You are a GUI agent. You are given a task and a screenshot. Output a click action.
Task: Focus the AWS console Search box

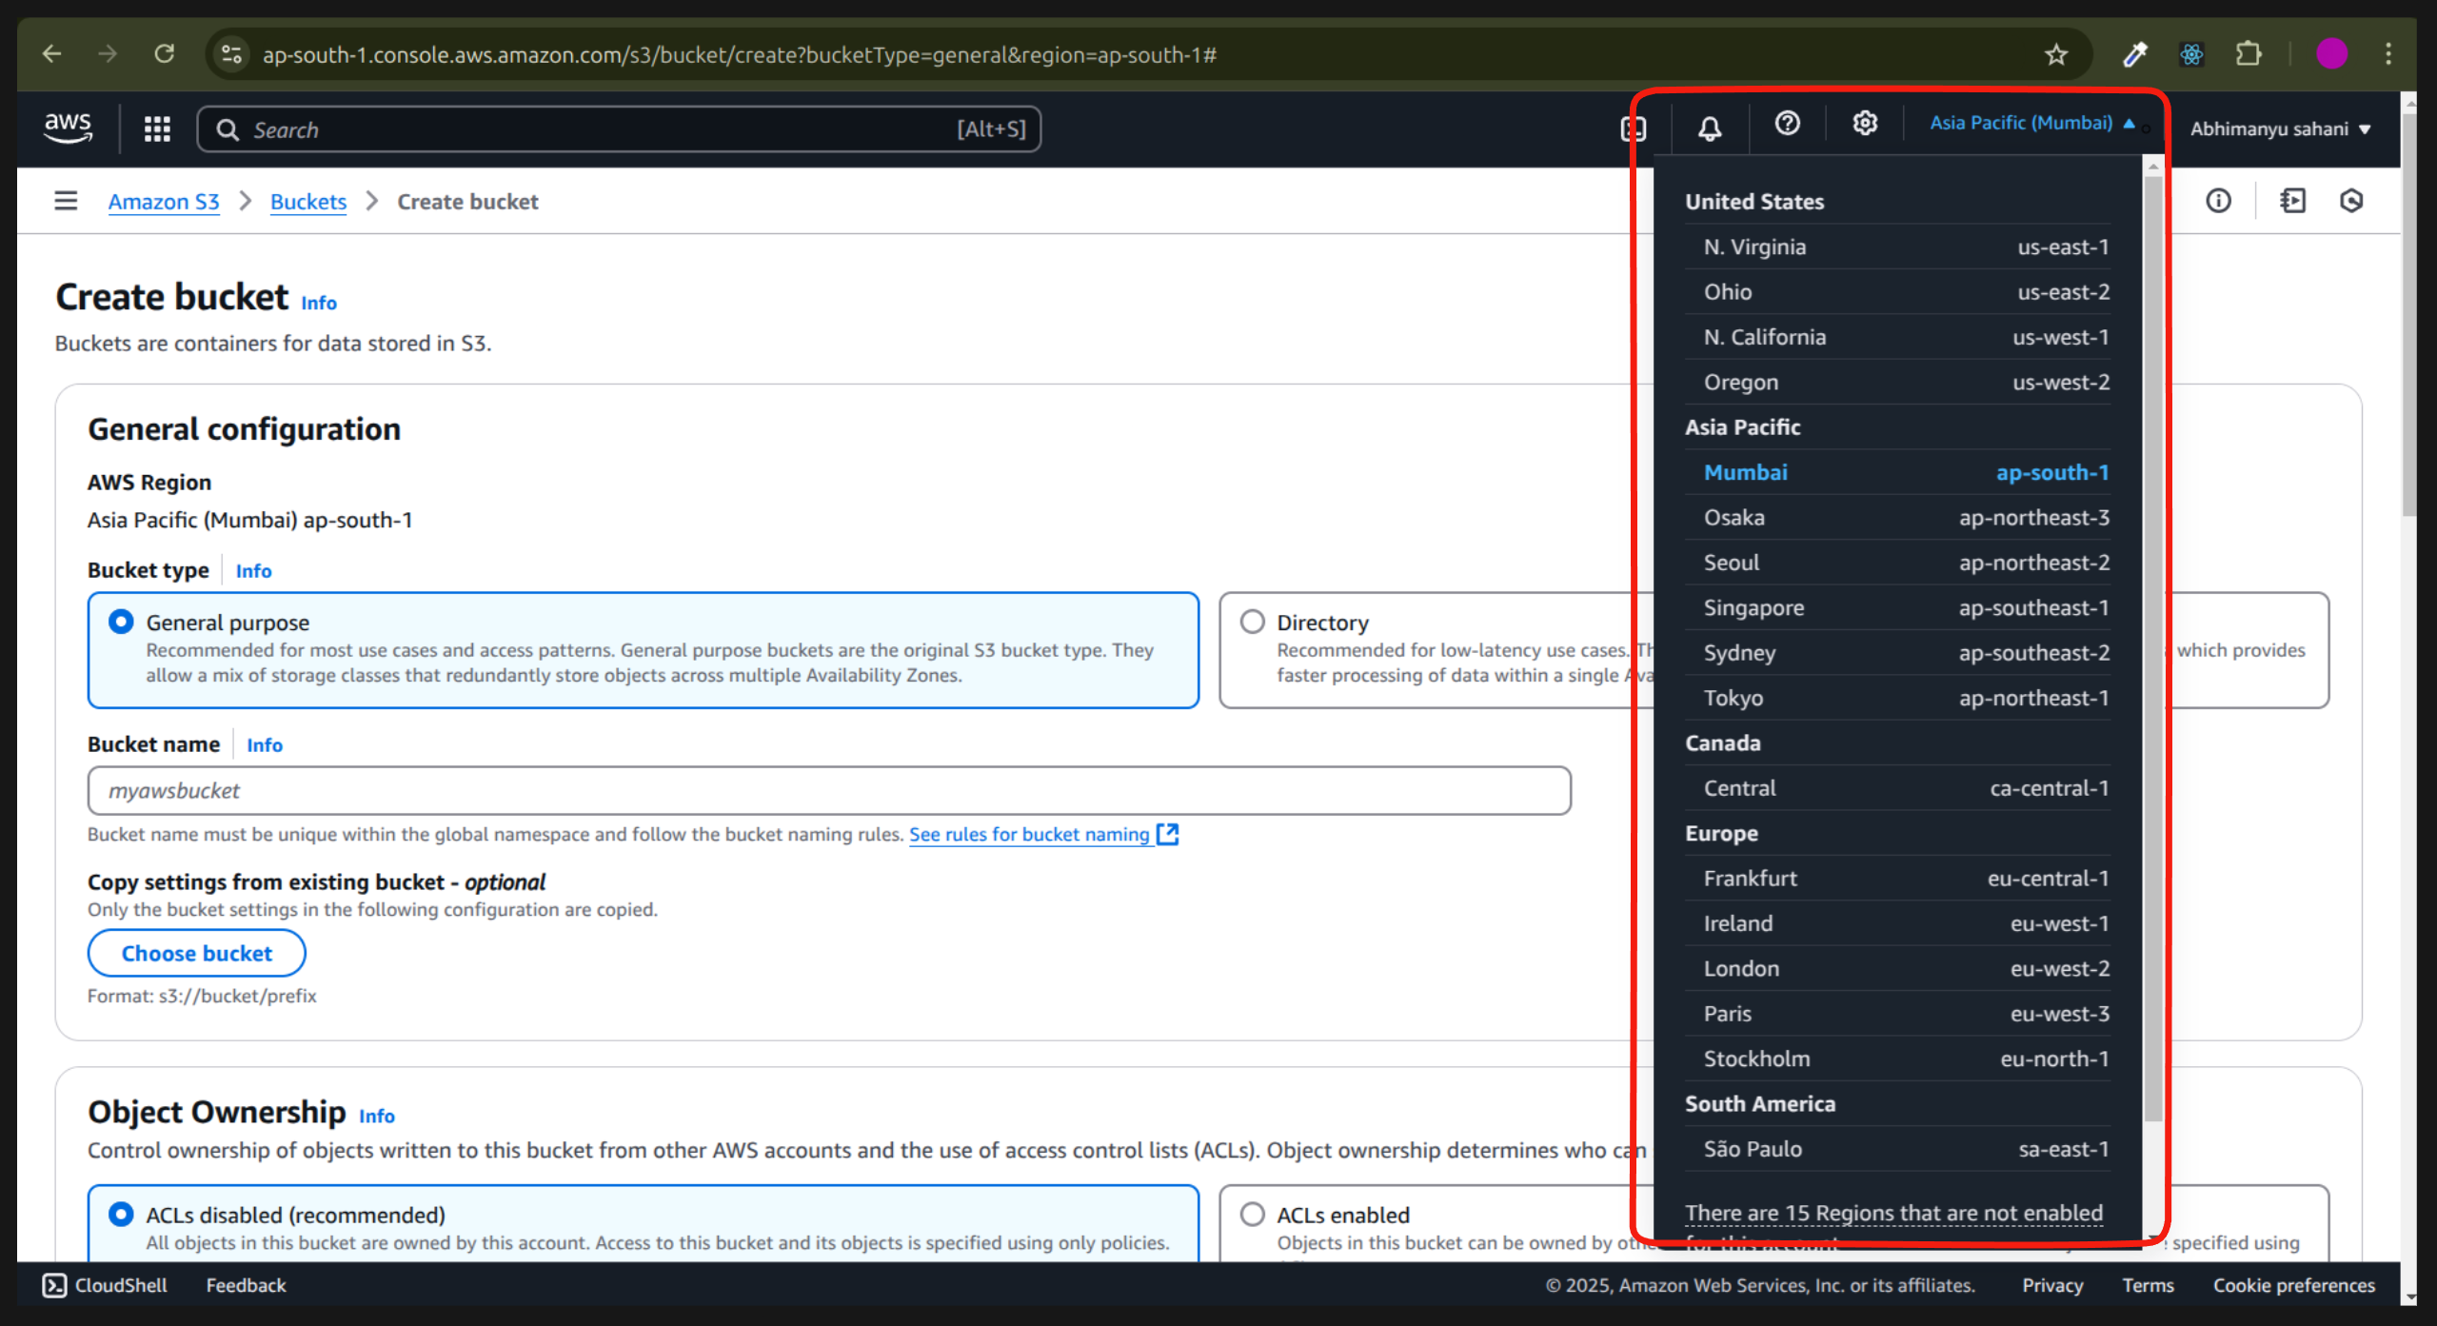[x=619, y=129]
